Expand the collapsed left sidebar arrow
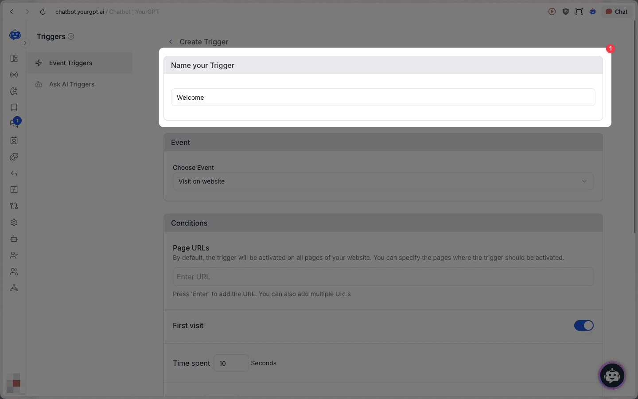 25,43
